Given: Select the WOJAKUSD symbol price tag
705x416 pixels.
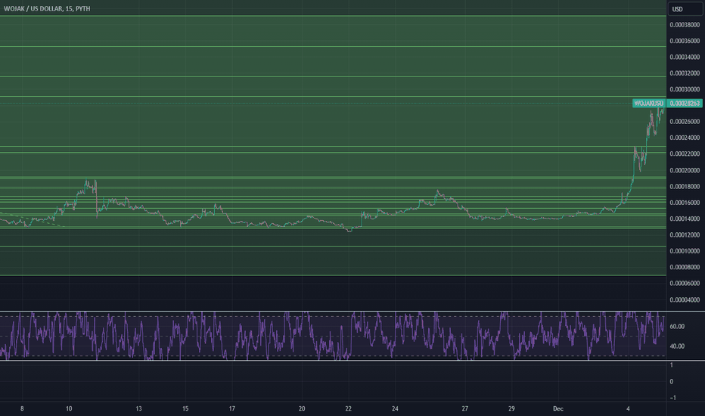Looking at the screenshot, I should [x=649, y=104].
